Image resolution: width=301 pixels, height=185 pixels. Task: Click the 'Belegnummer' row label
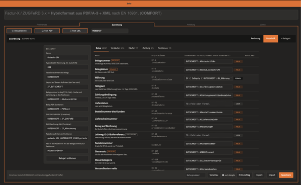coord(103,61)
